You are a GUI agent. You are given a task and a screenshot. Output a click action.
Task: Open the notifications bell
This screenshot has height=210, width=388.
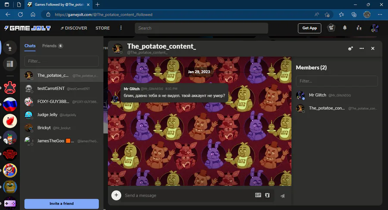coord(345,28)
